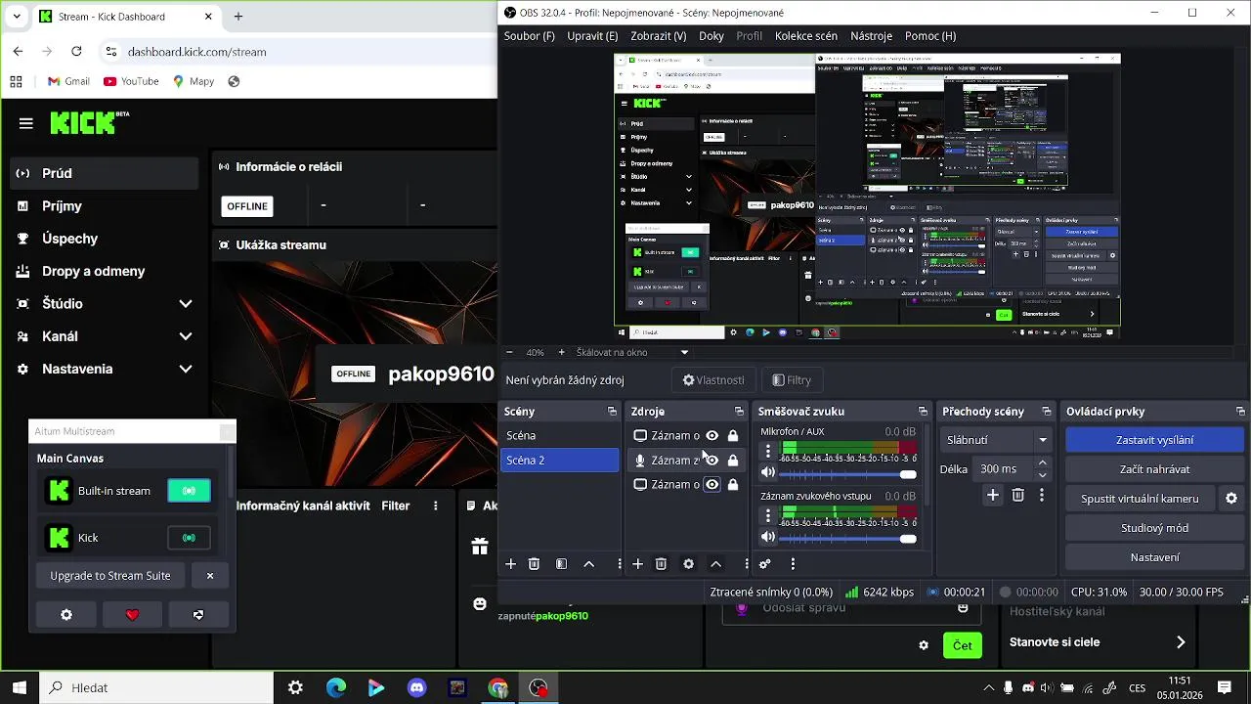
Task: Open Slábnutí transition dropdown
Action: point(996,440)
